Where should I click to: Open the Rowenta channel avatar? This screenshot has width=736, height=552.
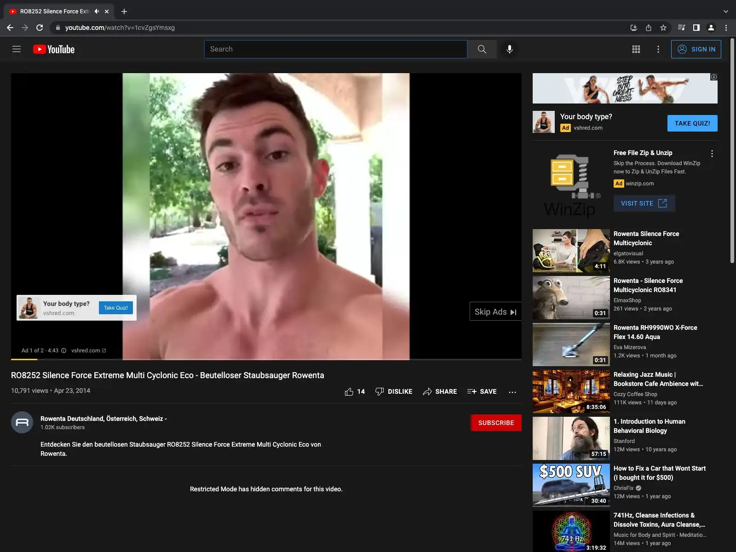click(x=22, y=422)
